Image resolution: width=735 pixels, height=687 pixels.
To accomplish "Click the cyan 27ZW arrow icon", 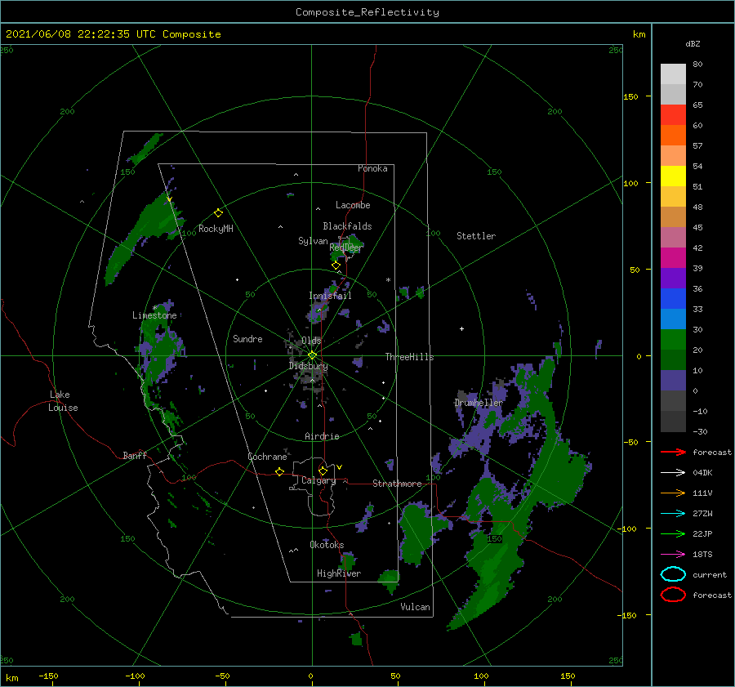I will (673, 514).
